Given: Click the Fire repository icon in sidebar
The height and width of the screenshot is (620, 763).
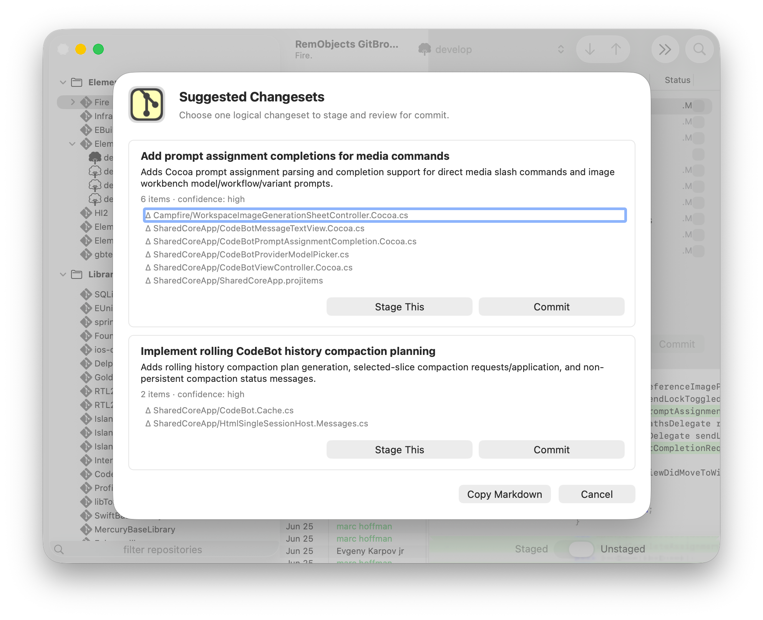Looking at the screenshot, I should point(86,102).
